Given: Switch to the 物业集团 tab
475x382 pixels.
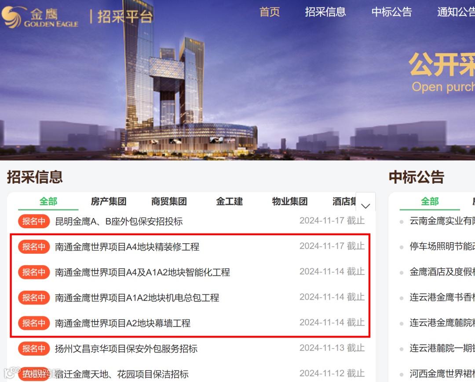Looking at the screenshot, I should point(289,201).
